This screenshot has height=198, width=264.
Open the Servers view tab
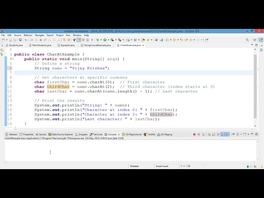(41, 134)
